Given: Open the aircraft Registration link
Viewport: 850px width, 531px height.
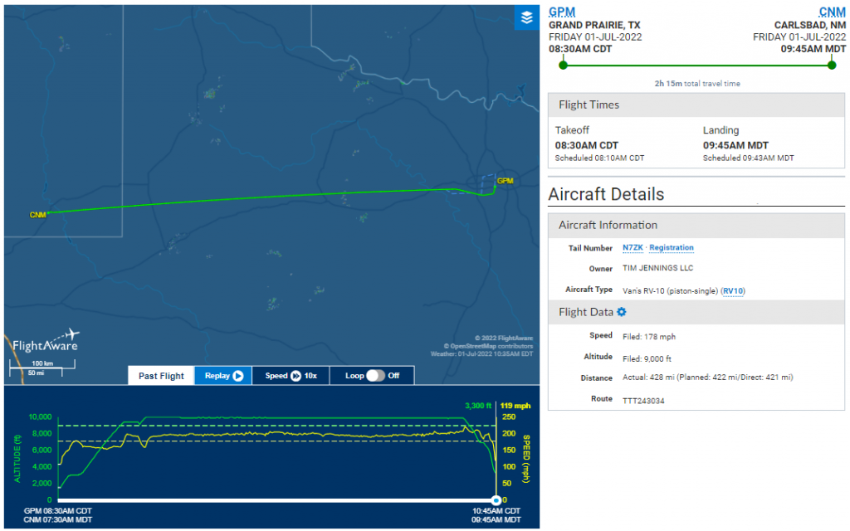Looking at the screenshot, I should tap(672, 248).
